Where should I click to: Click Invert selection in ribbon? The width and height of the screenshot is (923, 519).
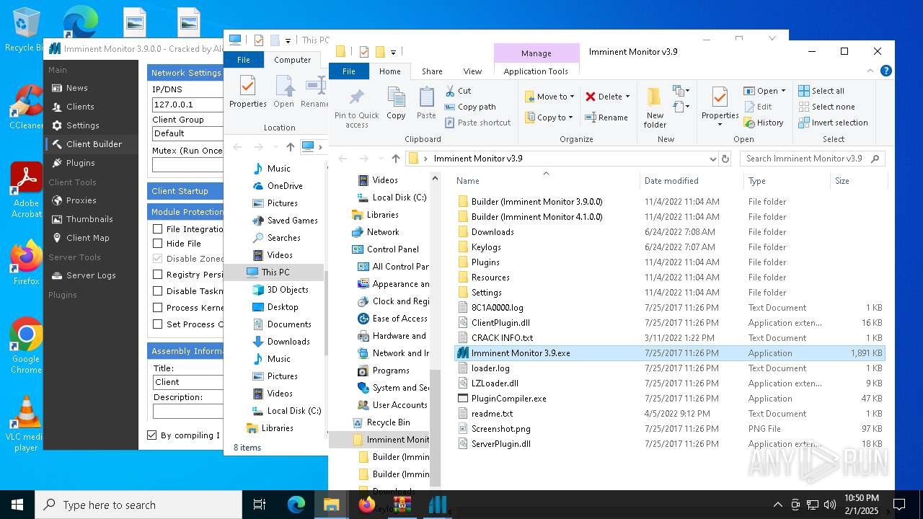[833, 123]
